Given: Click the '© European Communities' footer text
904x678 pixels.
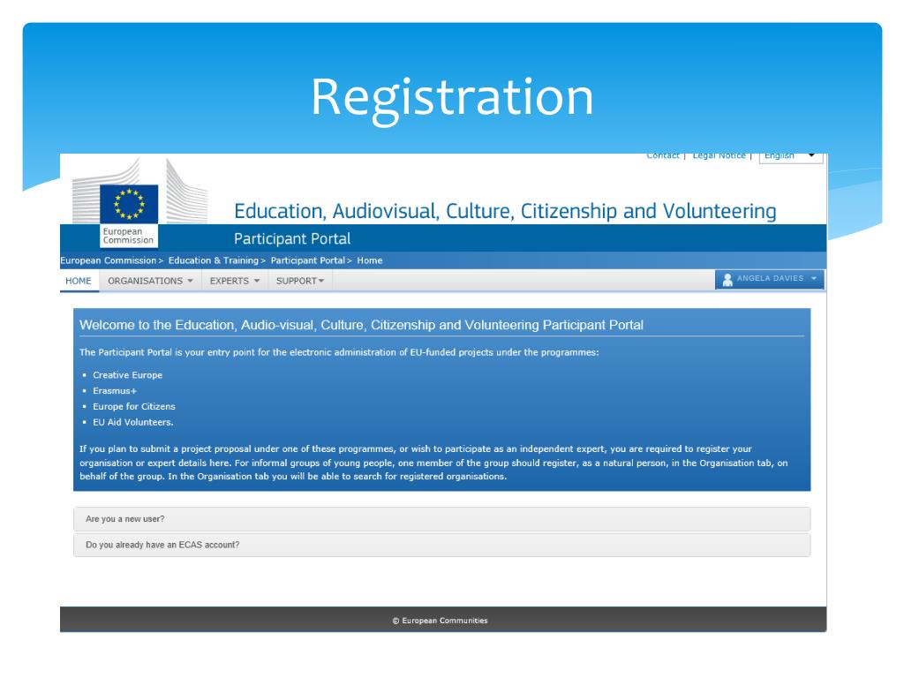Looking at the screenshot, I should coord(440,621).
